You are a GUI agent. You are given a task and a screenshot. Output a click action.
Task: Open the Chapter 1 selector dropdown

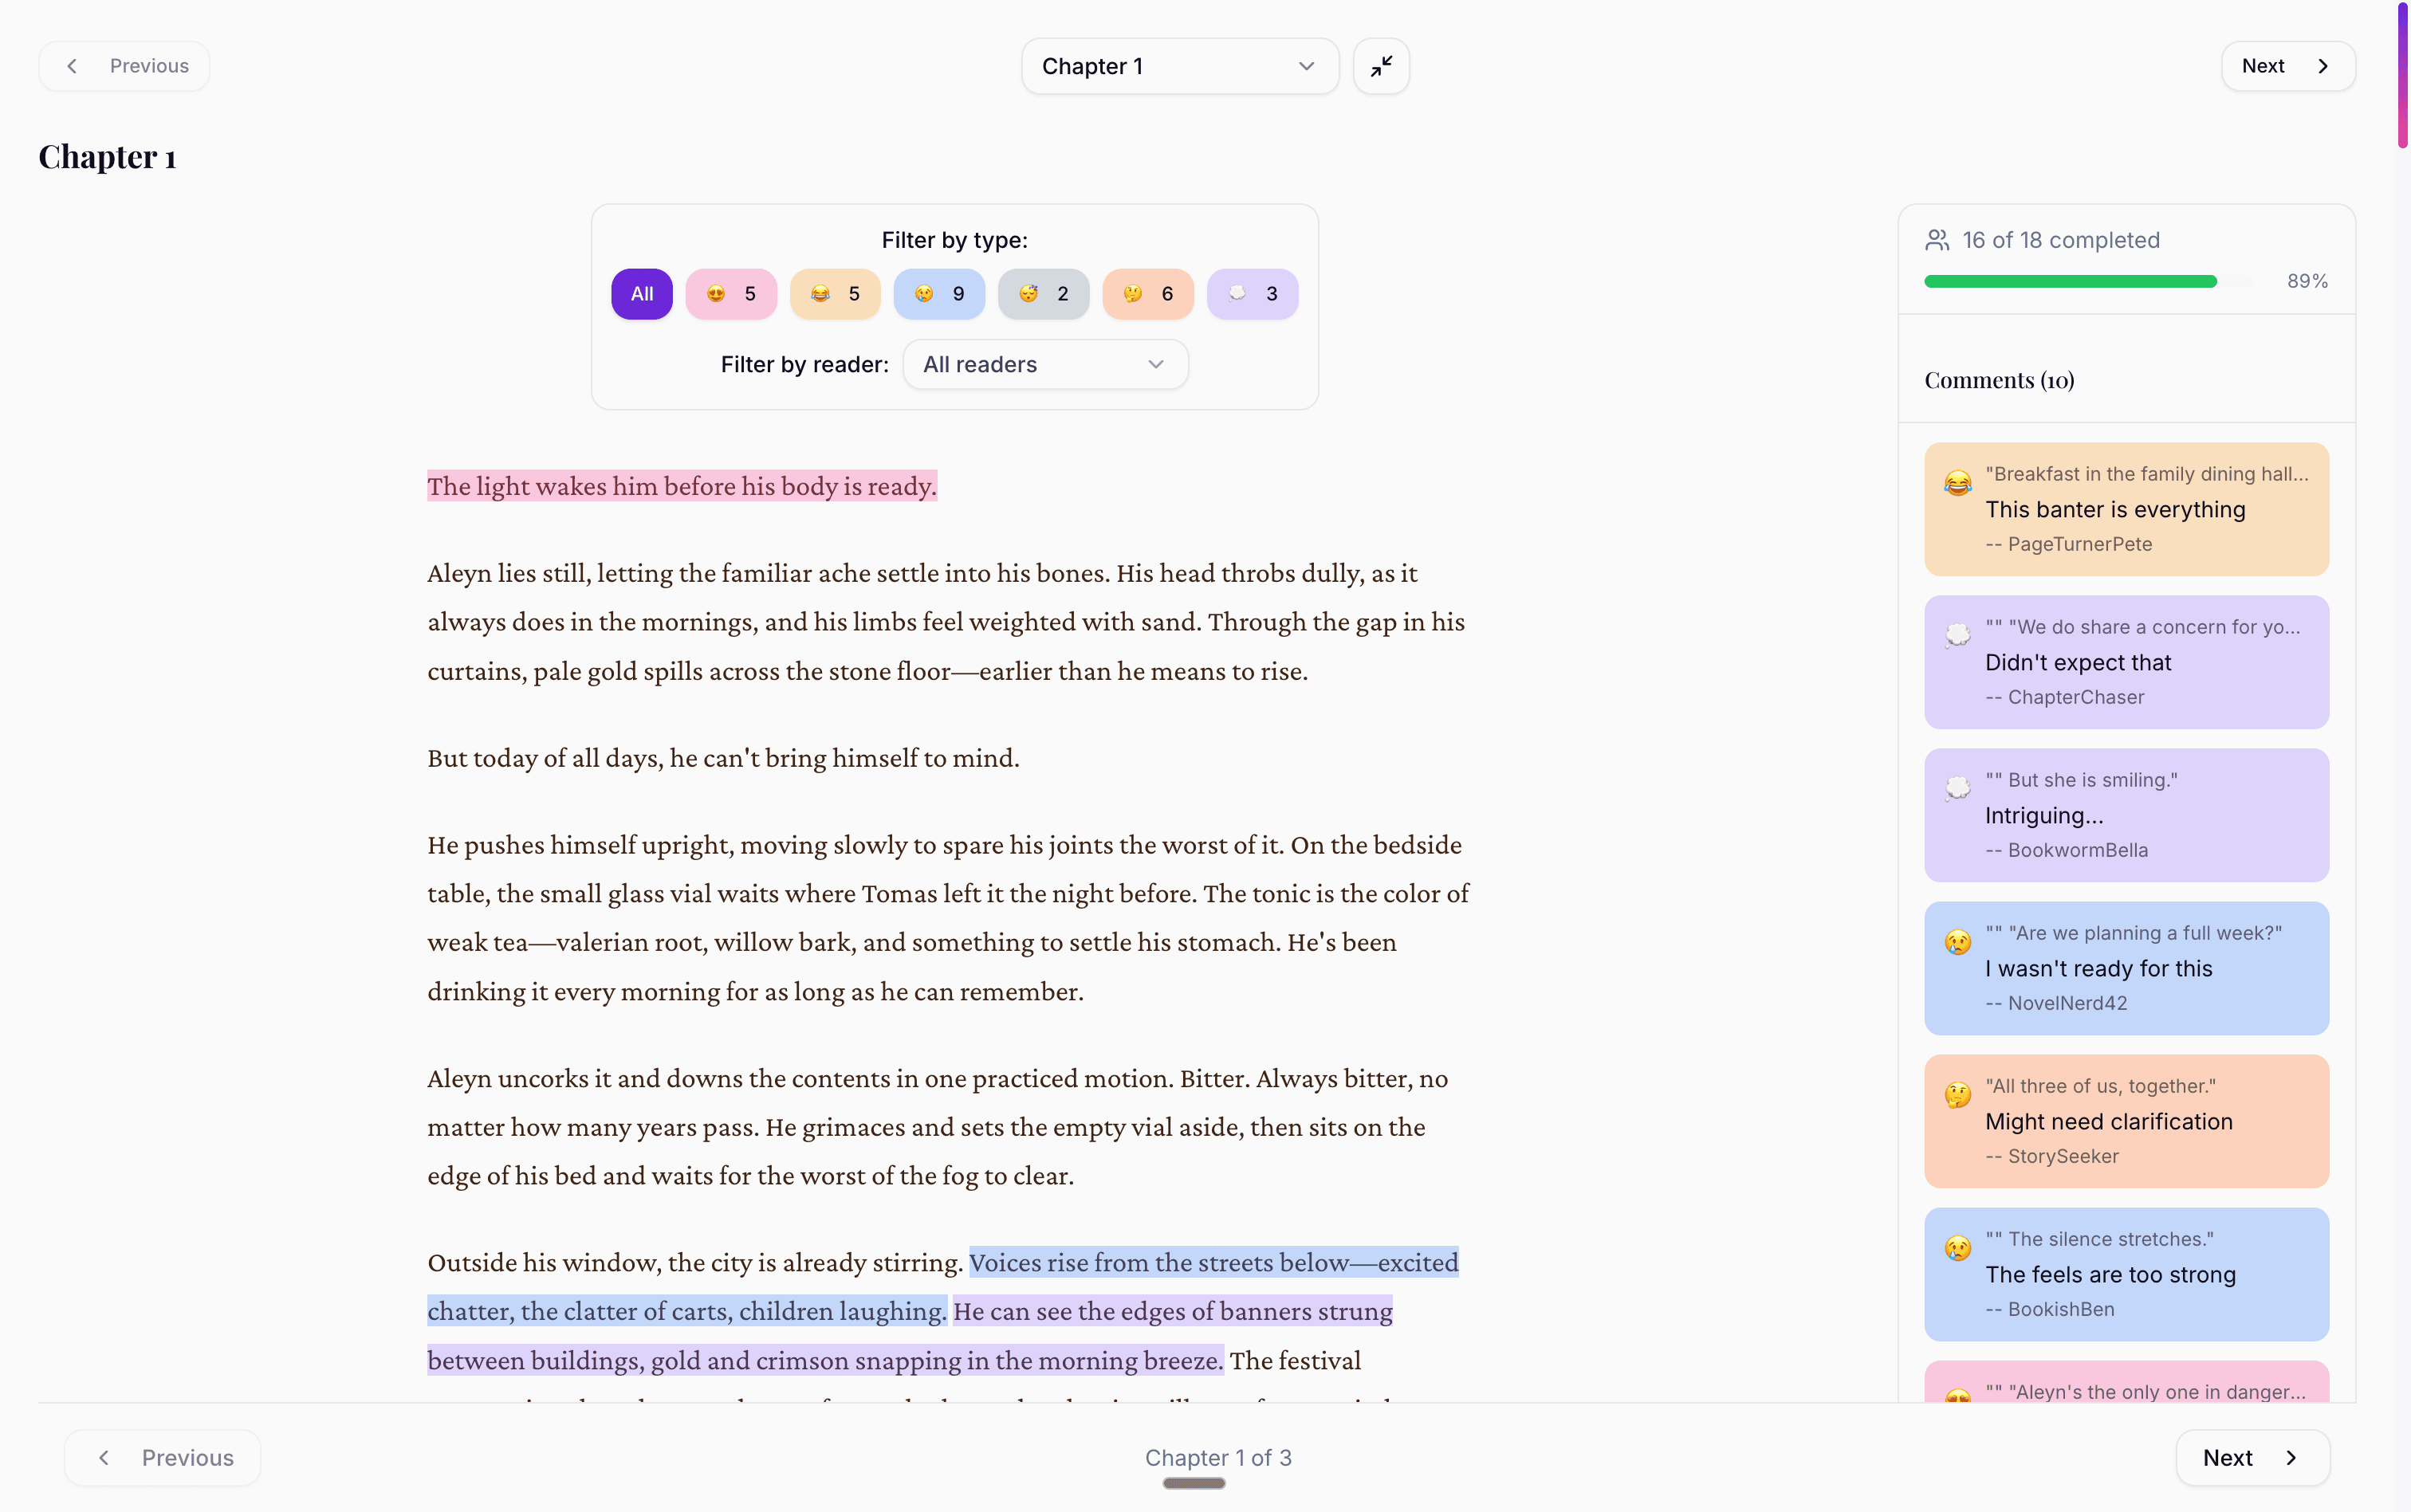tap(1179, 65)
